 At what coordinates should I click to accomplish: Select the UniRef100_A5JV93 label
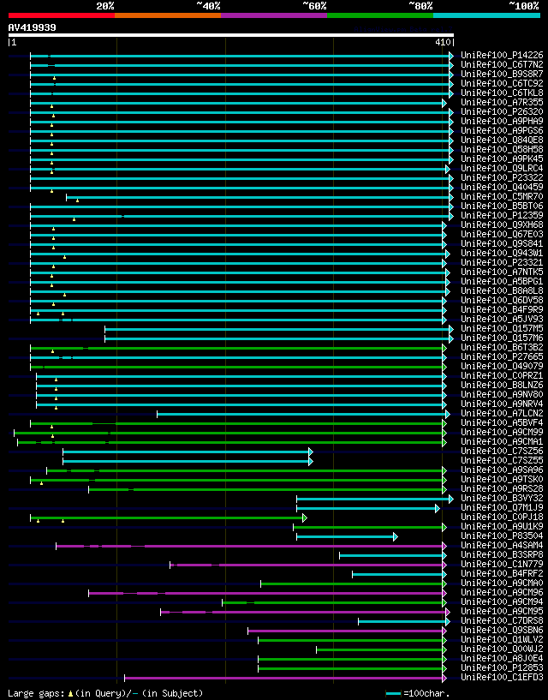tap(502, 319)
